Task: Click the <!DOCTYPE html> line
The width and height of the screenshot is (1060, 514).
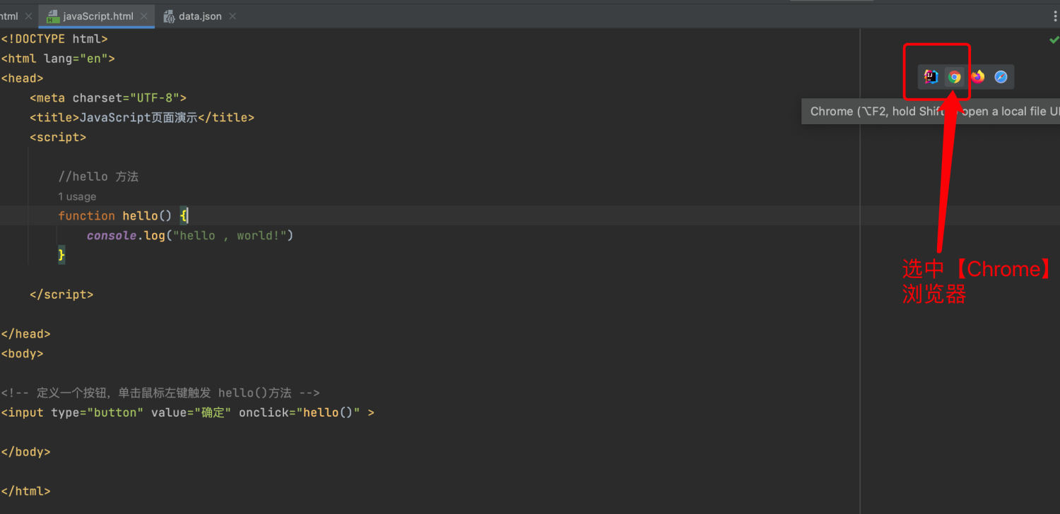Action: [54, 39]
